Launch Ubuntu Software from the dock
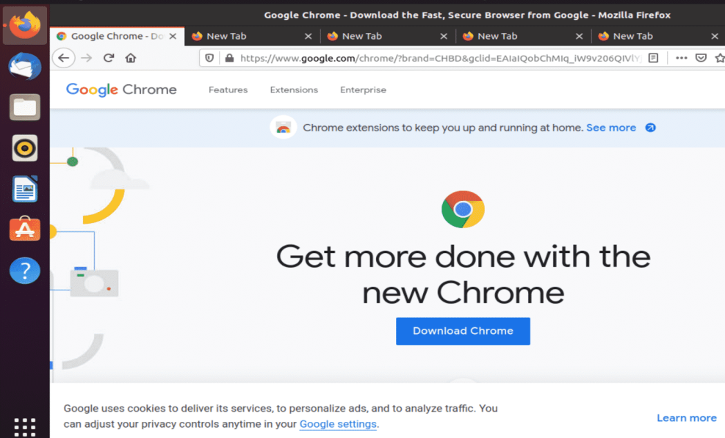Viewport: 725px width, 438px height. coord(24,230)
